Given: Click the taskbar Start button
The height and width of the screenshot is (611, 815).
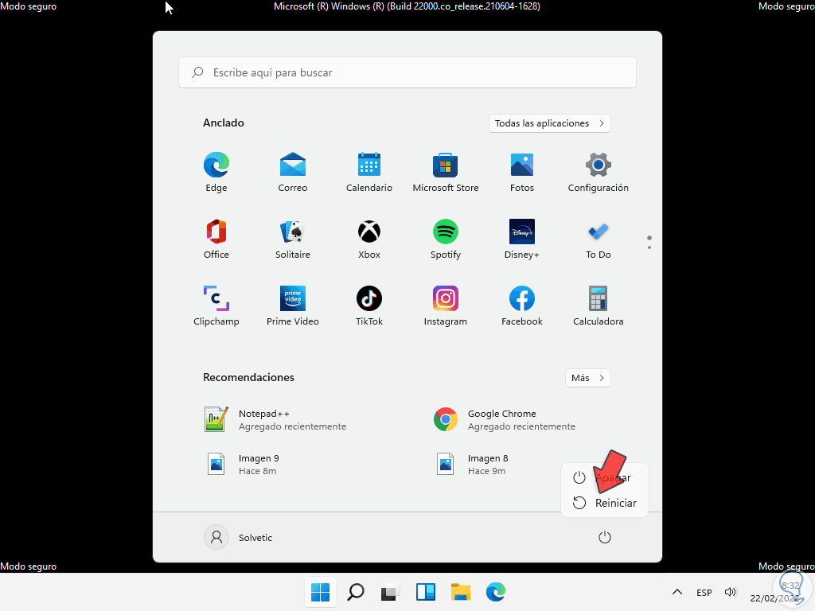Looking at the screenshot, I should point(320,592).
